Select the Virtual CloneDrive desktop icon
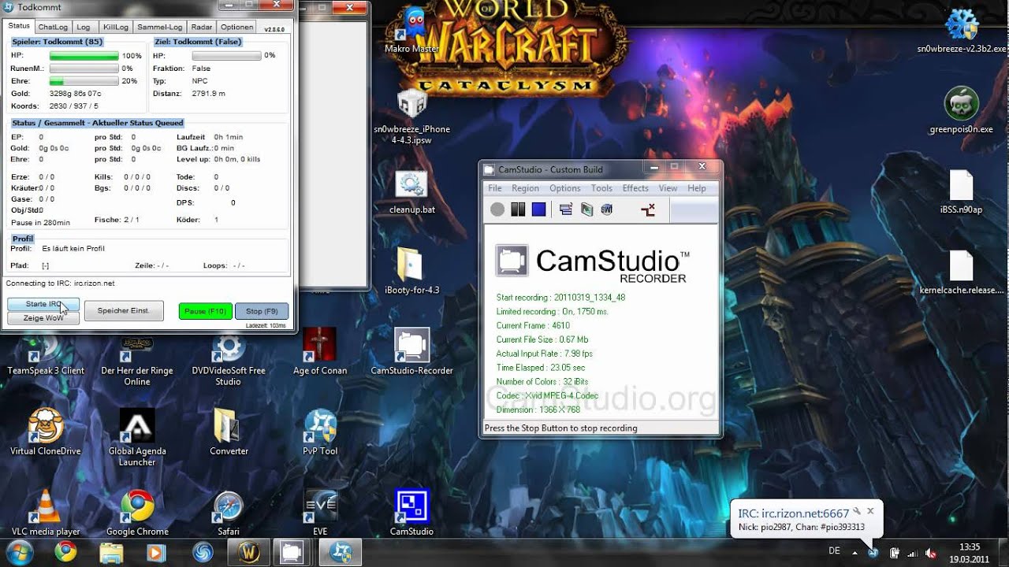 tap(46, 433)
